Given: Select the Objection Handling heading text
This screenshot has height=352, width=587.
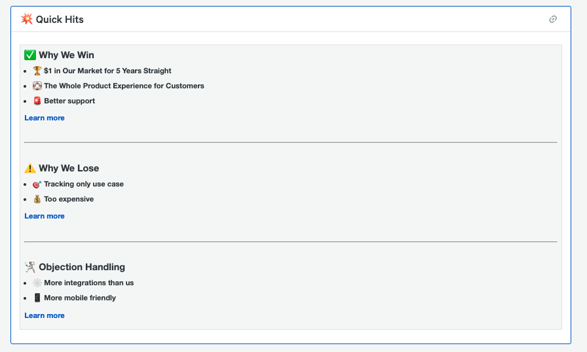Looking at the screenshot, I should [x=82, y=267].
